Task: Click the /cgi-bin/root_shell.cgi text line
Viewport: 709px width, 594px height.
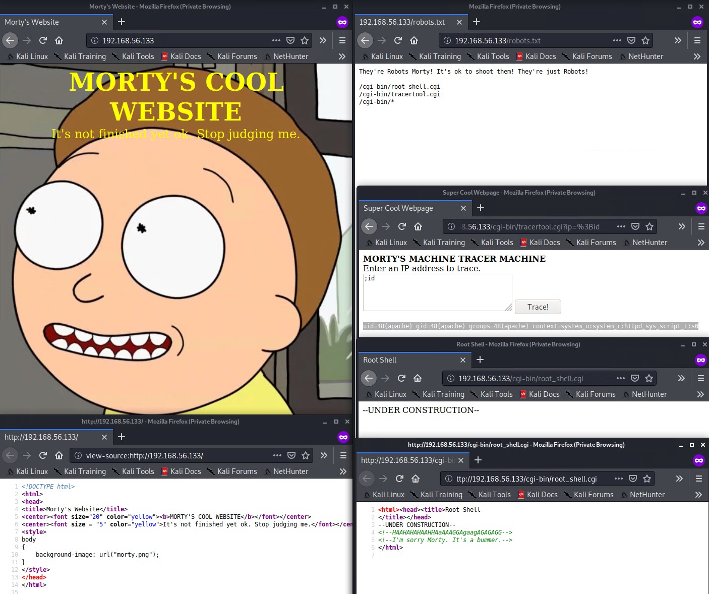Action: point(399,87)
